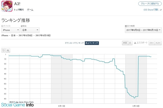Screen dimensions: 163x108
Task: Toggle the 時間 hourly view button
Action: click(x=125, y=43)
